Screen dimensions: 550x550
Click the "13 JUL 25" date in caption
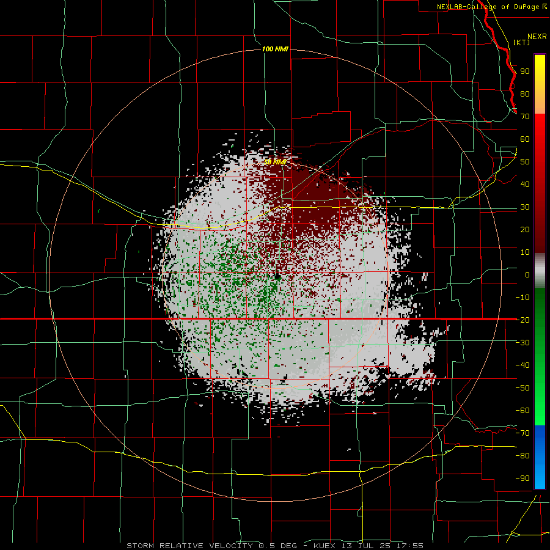366,546
